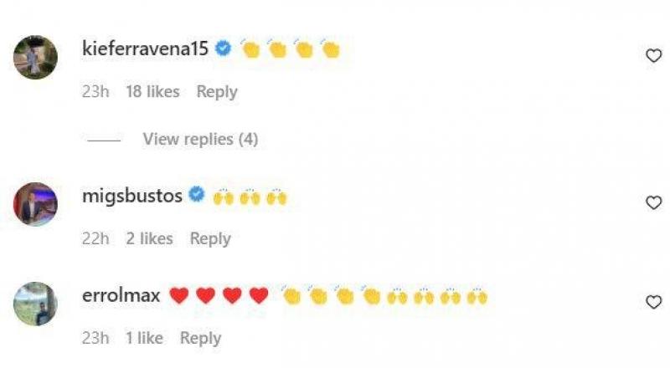Click the kieferravena15 username

pos(146,49)
